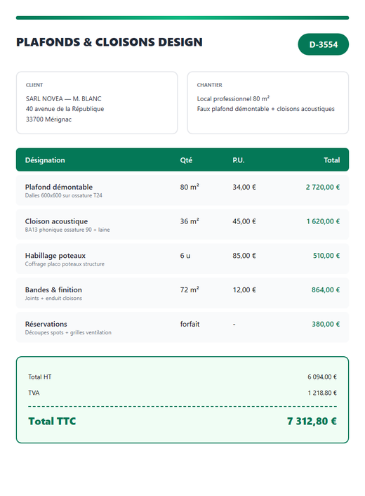Screen dimensions: 365x496
Task: Click the P.U. column header
Action: [239, 160]
